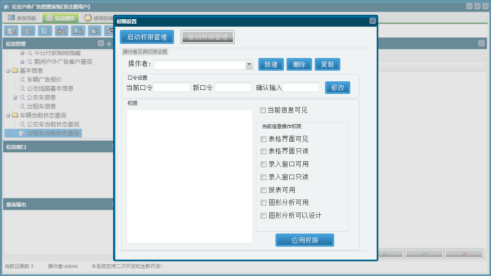491x276 pixels.
Task: Collapse 信息管理 panel with double-arrow icon
Action: click(101, 43)
